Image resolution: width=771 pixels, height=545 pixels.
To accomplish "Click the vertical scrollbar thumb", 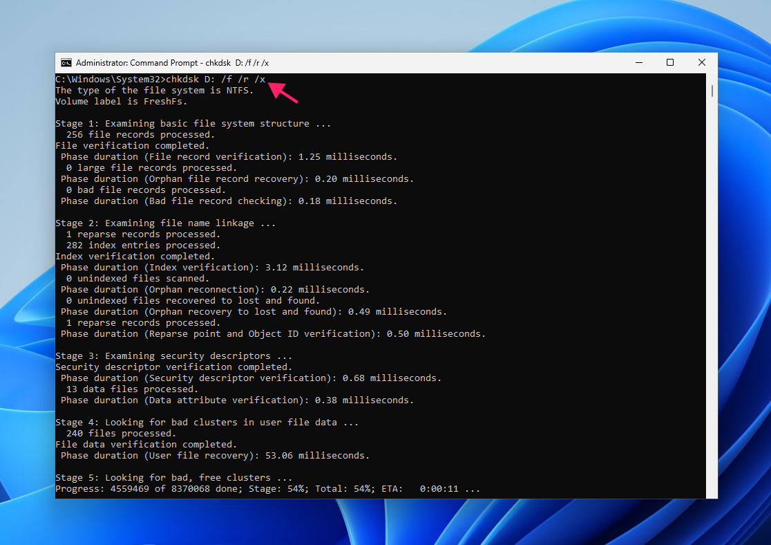I will click(712, 91).
